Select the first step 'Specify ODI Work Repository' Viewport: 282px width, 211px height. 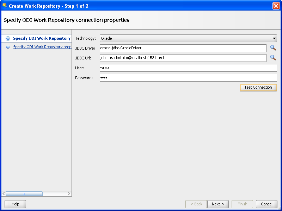pos(42,38)
